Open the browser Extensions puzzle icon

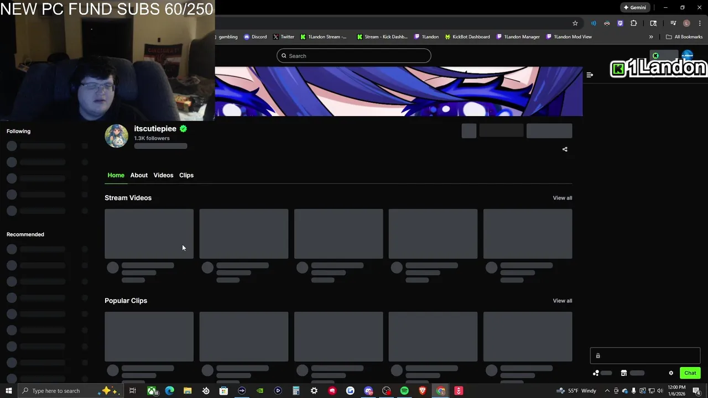point(634,23)
